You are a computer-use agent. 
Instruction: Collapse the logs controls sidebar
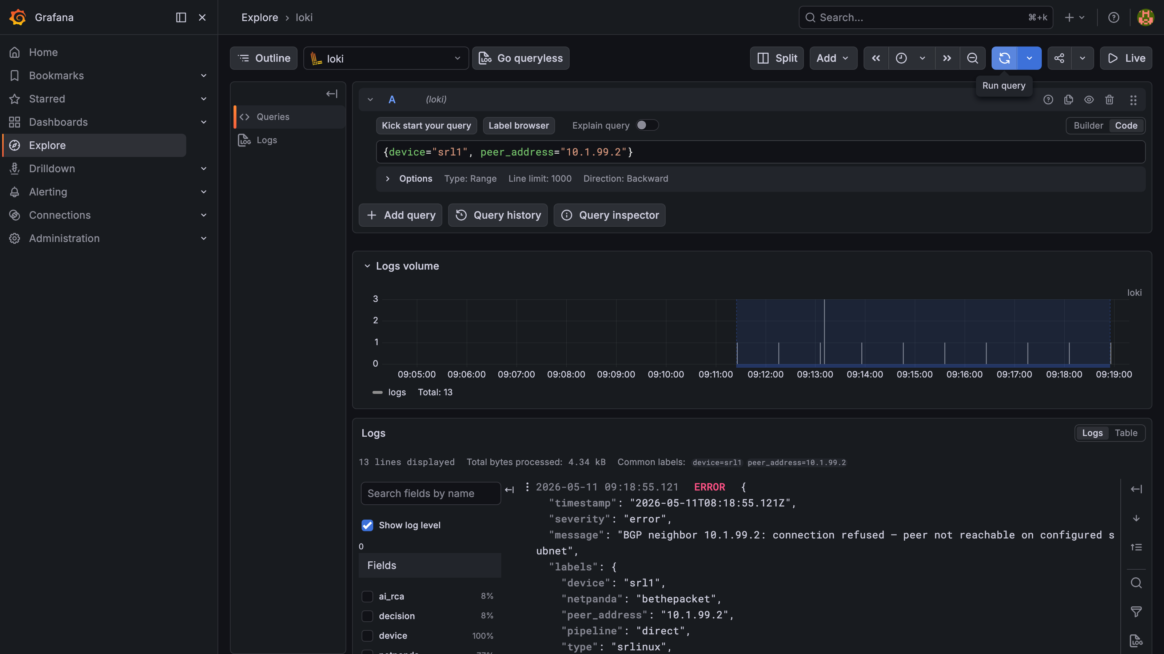(x=1136, y=489)
